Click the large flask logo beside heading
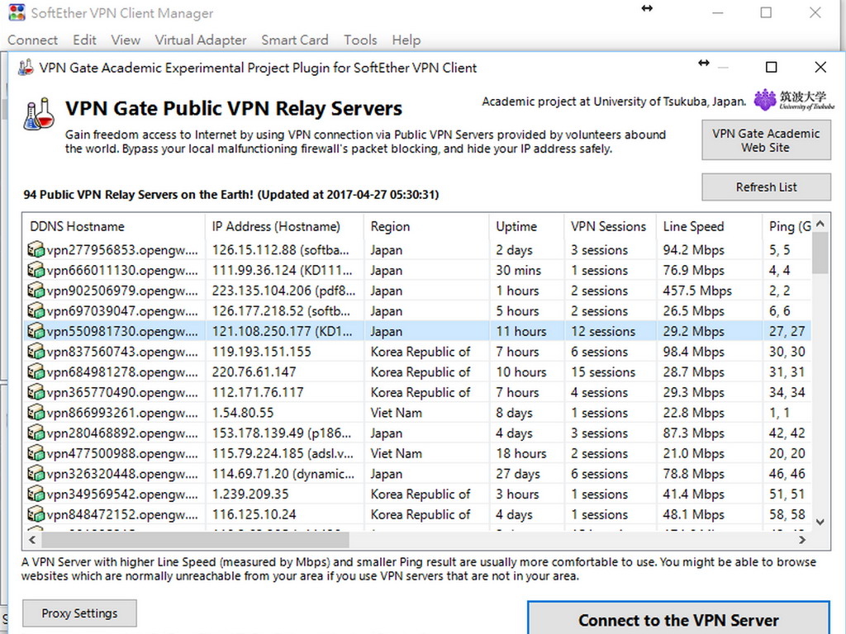The width and height of the screenshot is (846, 634). click(x=39, y=114)
